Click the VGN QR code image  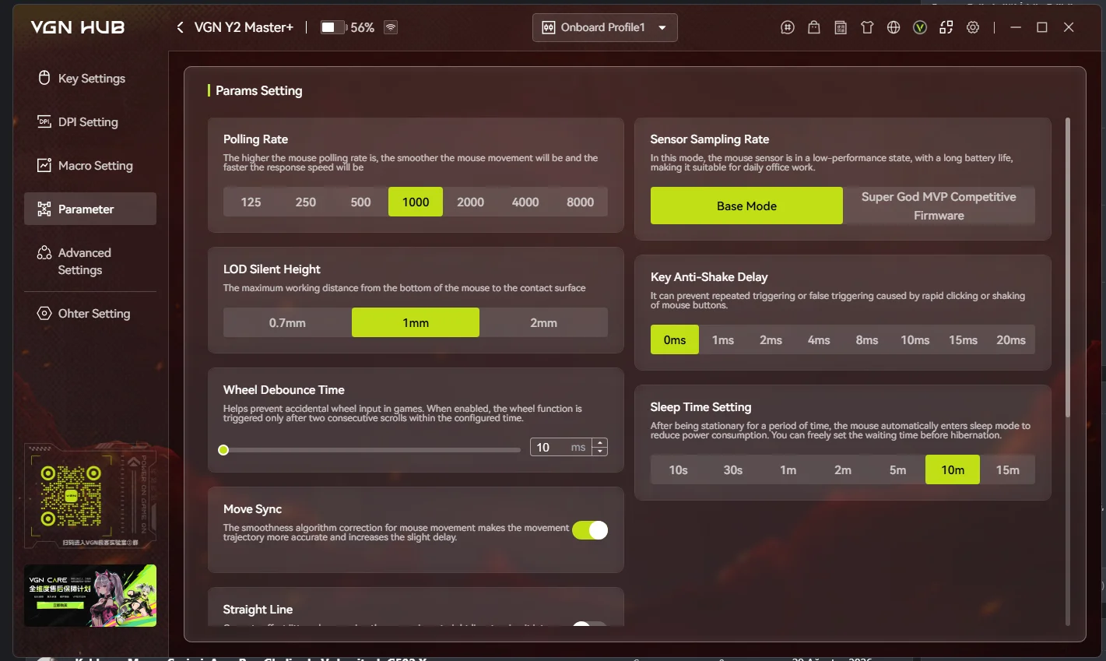point(71,496)
